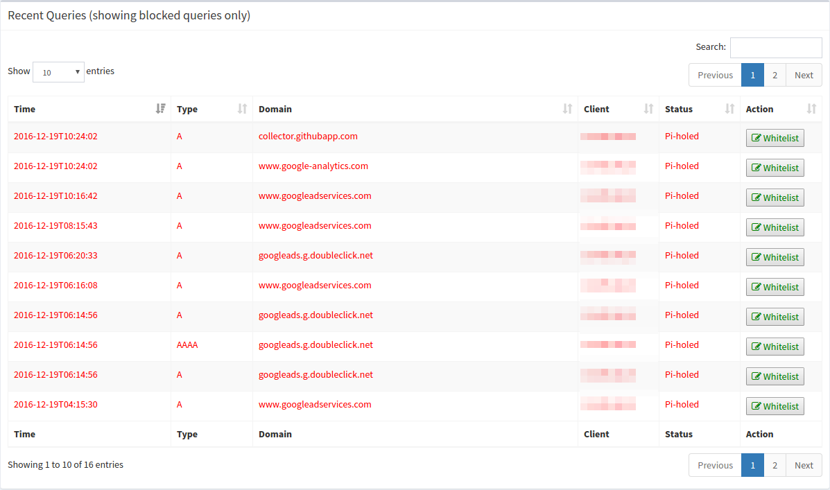This screenshot has height=490, width=830.
Task: Go to page 2 of results
Action: (x=775, y=75)
